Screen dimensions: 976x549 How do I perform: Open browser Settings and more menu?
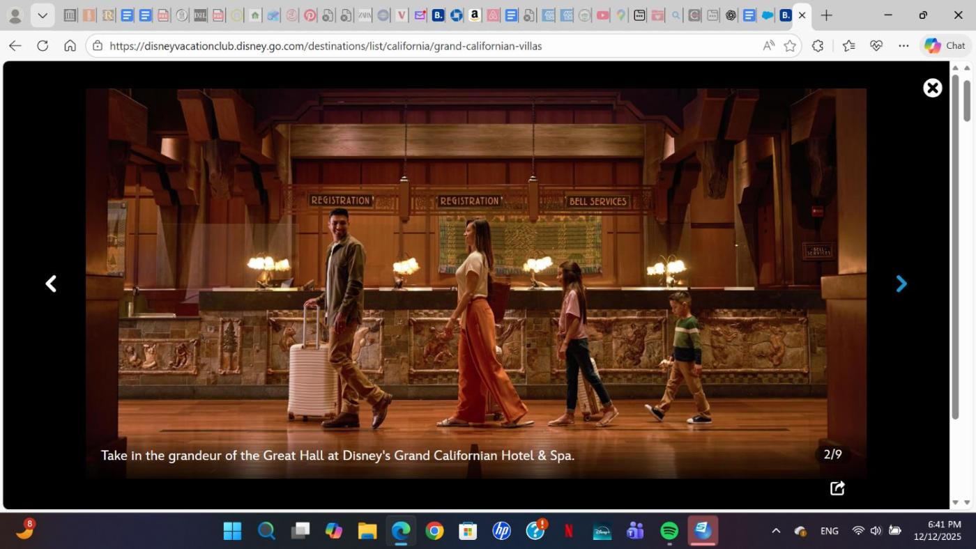[903, 46]
